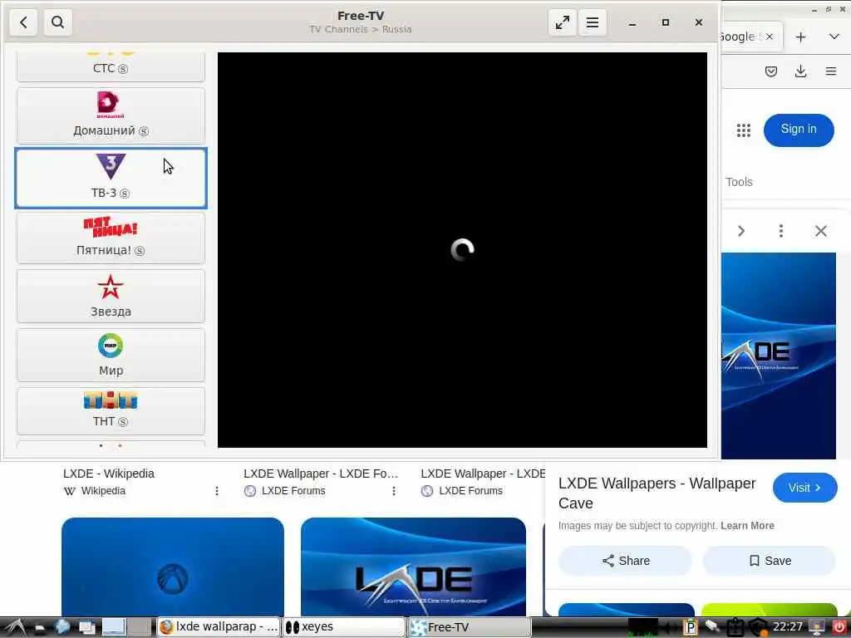Viewport: 851px width, 638px height.
Task: Save the LXDE wallpaper image
Action: [x=769, y=561]
